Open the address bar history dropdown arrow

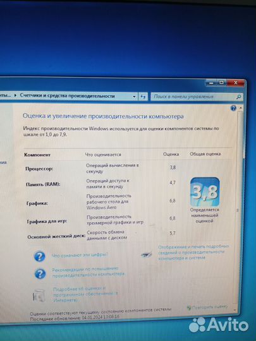[134, 97]
